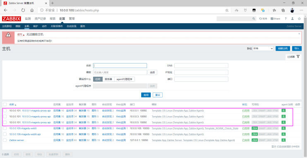Click green 无 encryption badge for Zabbix server row
The height and width of the screenshot is (158, 307).
(x=283, y=140)
